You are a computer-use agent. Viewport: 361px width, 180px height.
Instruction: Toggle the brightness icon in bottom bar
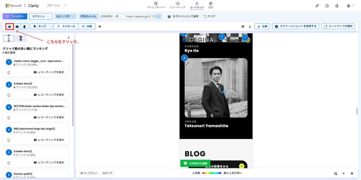344,173
